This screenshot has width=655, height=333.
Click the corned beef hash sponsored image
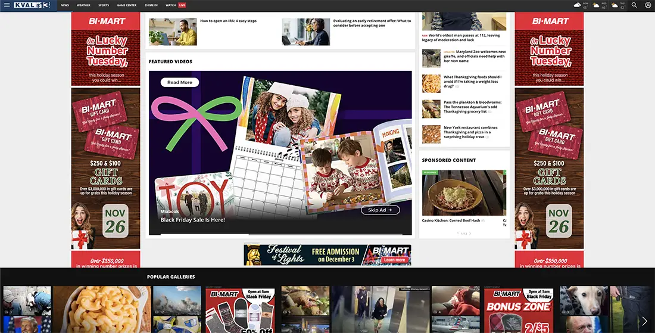[x=462, y=193]
